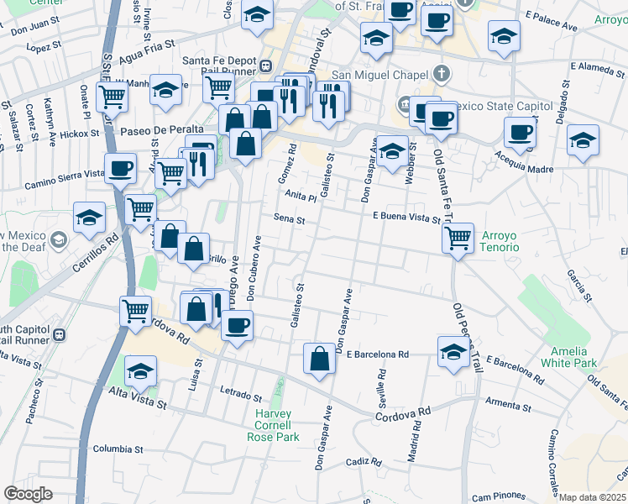
Task: Open the grocery cart marker above Cerrillos Rd label
Action: (x=140, y=213)
